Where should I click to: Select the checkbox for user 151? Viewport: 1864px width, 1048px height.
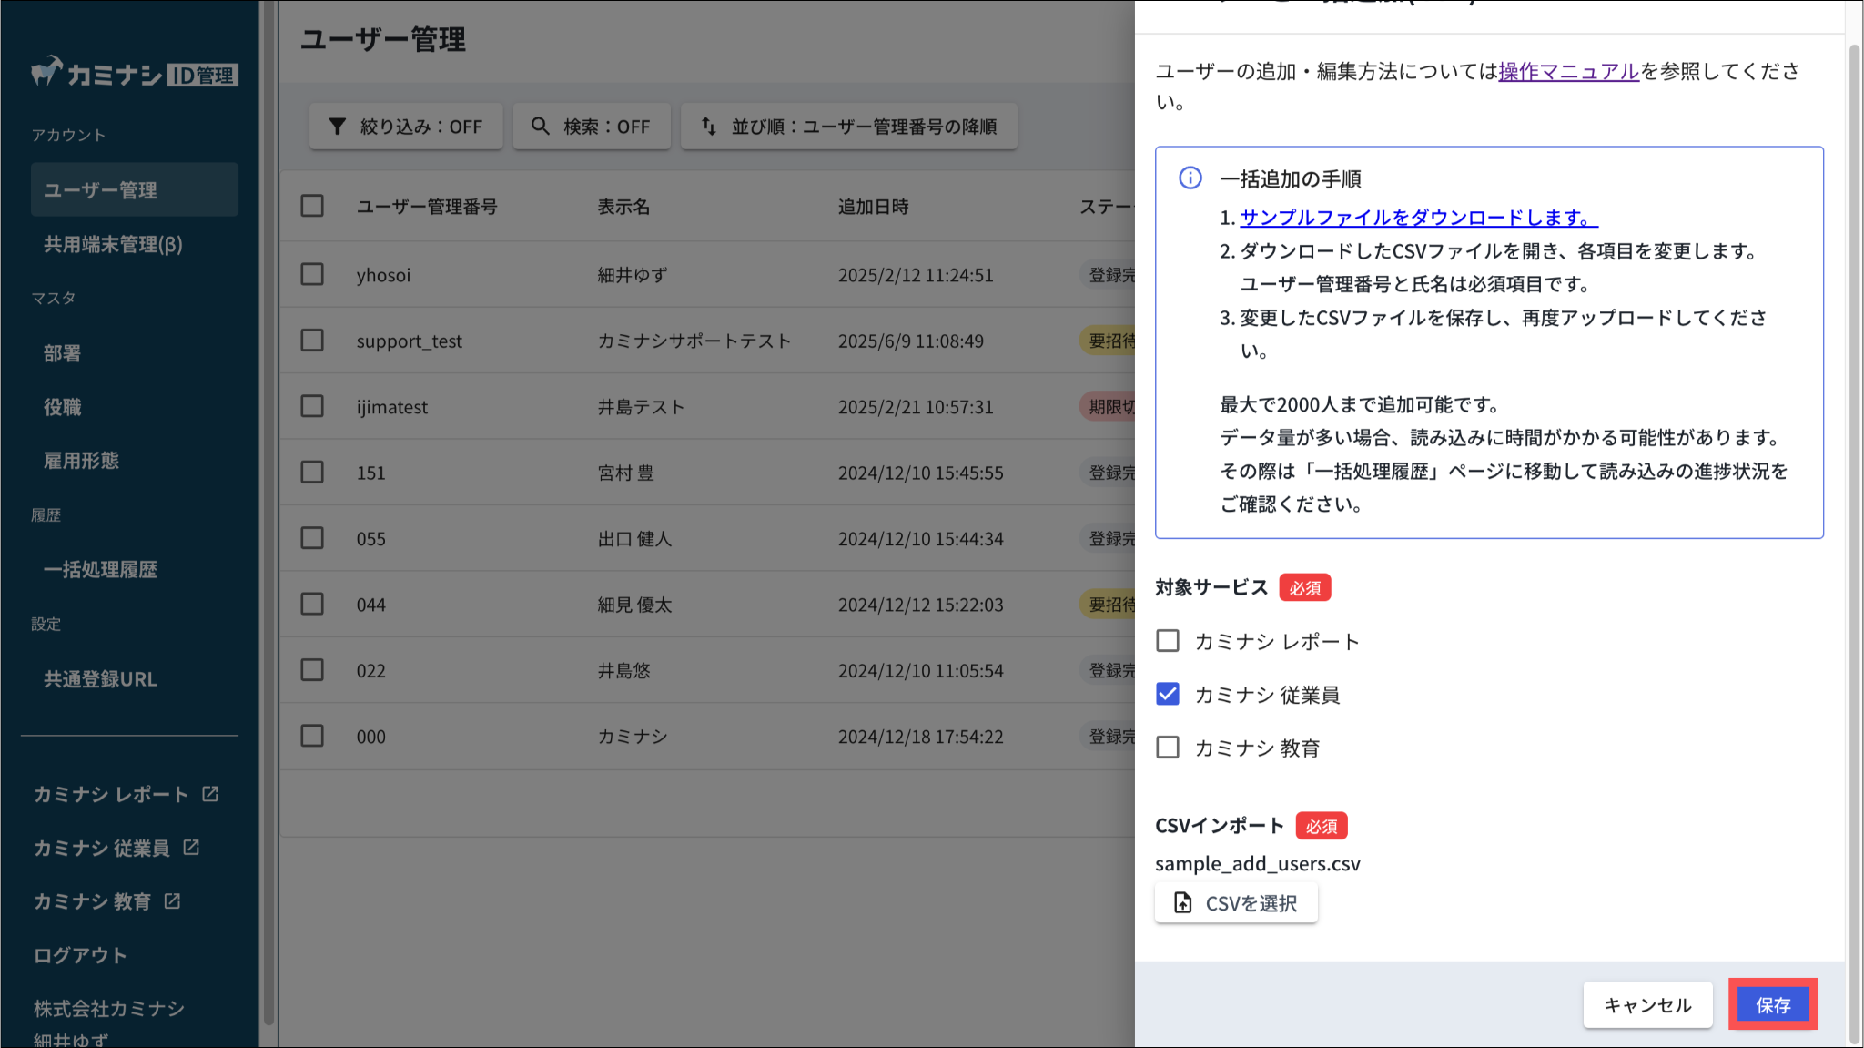312,472
